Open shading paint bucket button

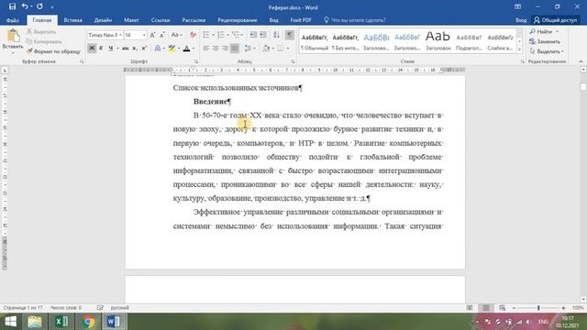tap(266, 49)
